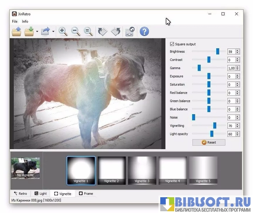This screenshot has height=213, width=253.
Task: Expand the Save icon dropdown arrow
Action: pyautogui.click(x=37, y=32)
